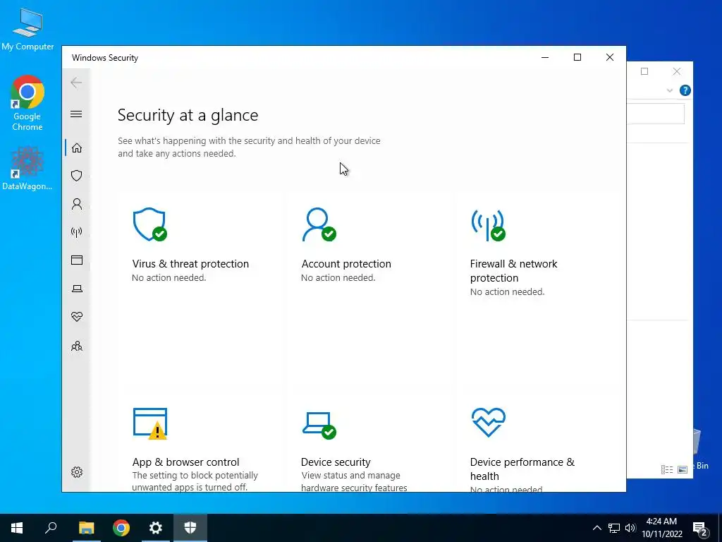Click the Device security tile icon
This screenshot has width=722, height=542.
(319, 426)
